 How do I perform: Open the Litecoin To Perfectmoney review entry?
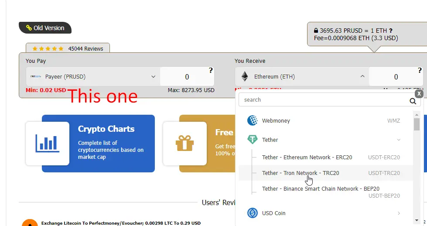121,223
